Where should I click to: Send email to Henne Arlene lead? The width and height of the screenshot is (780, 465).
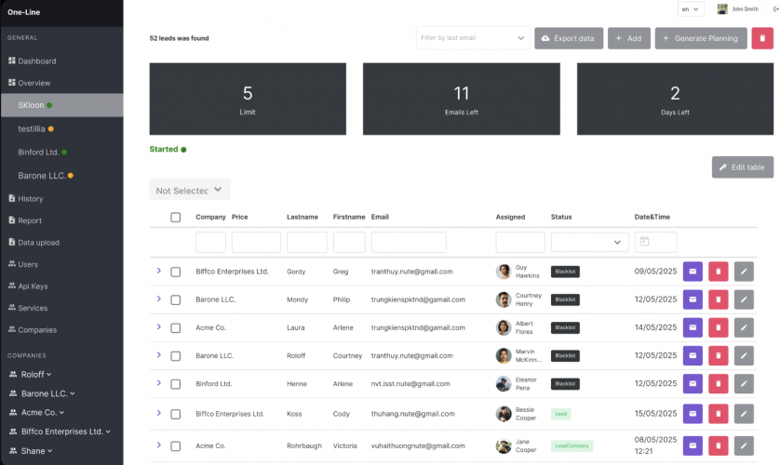pyautogui.click(x=693, y=384)
